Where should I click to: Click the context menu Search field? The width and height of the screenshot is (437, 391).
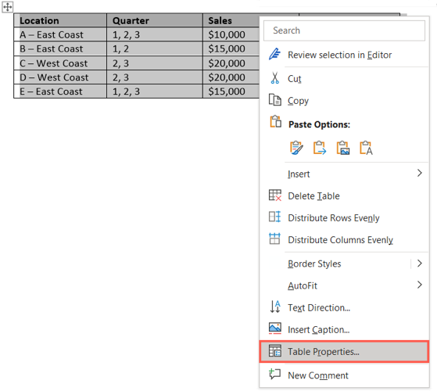[x=344, y=30]
